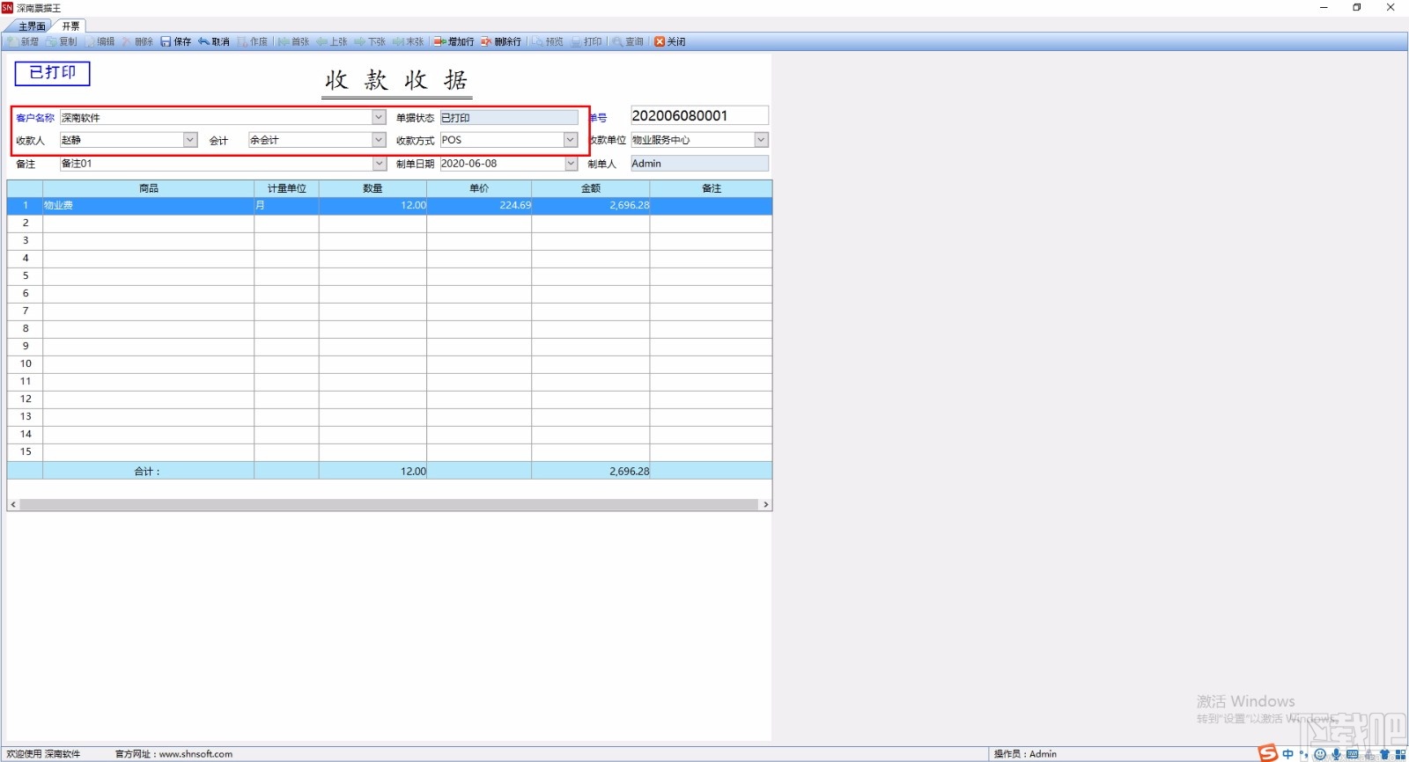Image resolution: width=1409 pixels, height=762 pixels.
Task: Expand the 收款方式 dropdown showing POS
Action: (571, 140)
